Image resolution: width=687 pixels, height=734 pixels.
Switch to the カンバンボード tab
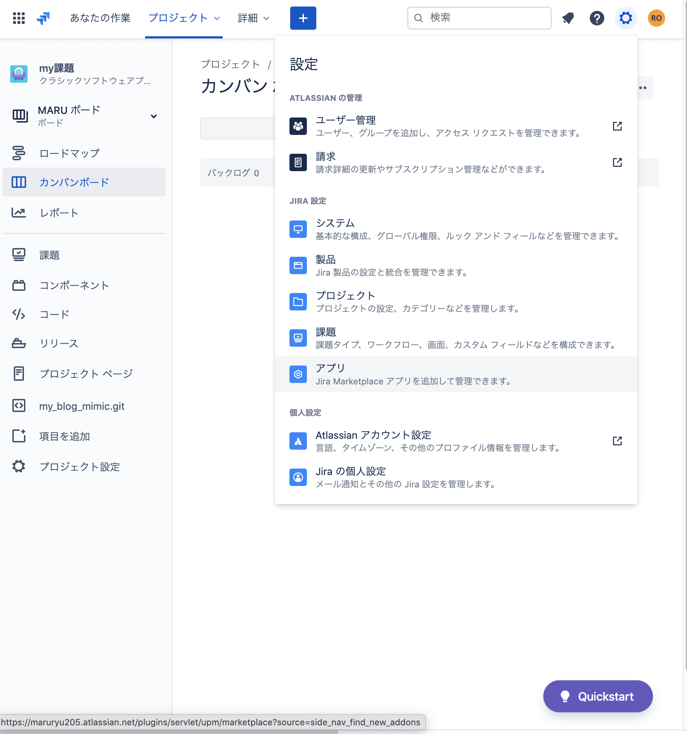pos(74,182)
